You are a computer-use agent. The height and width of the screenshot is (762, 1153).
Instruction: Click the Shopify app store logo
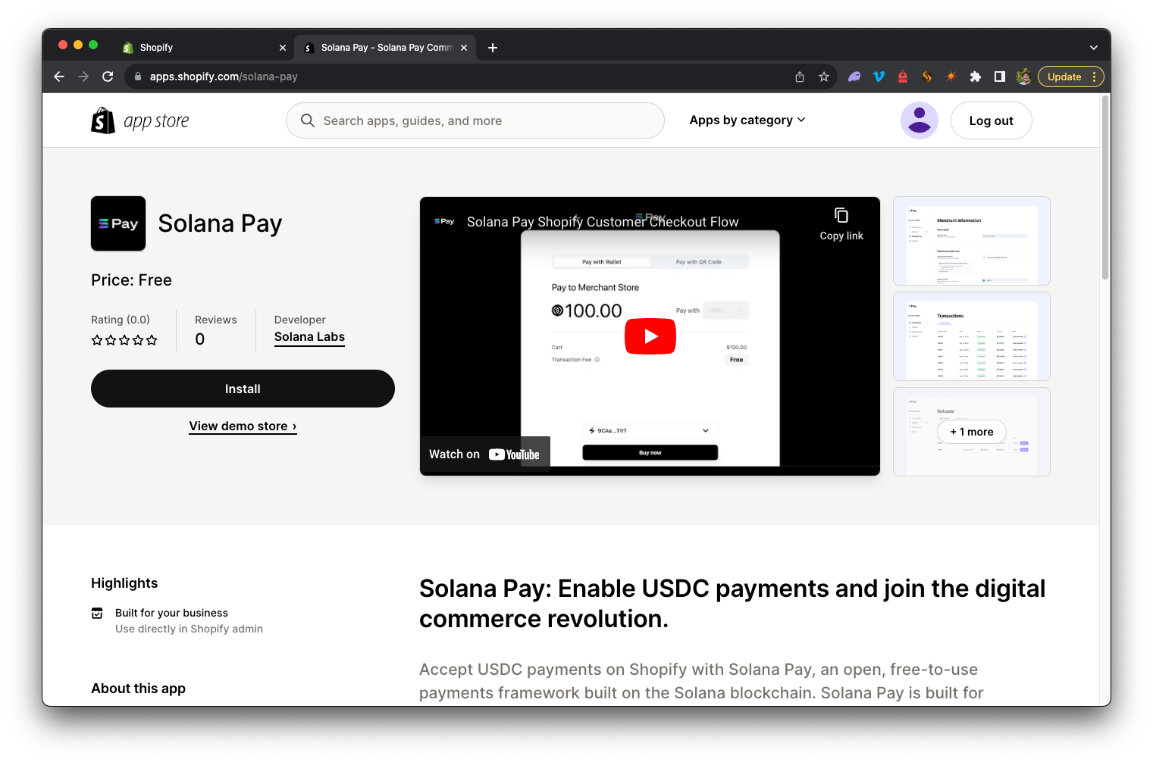[x=140, y=120]
